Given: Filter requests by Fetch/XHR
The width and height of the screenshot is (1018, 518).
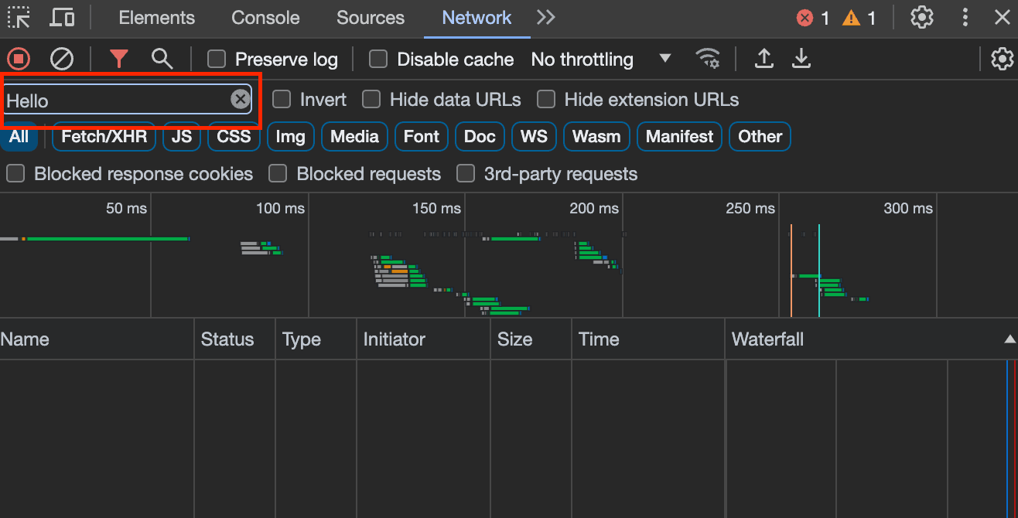Looking at the screenshot, I should pos(103,136).
